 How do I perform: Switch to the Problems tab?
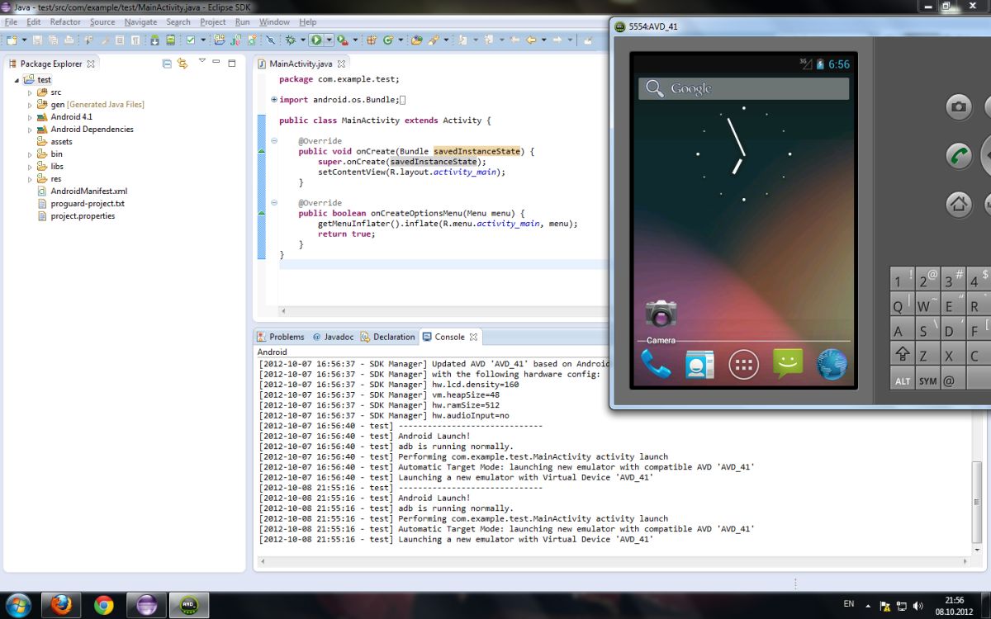tap(281, 337)
